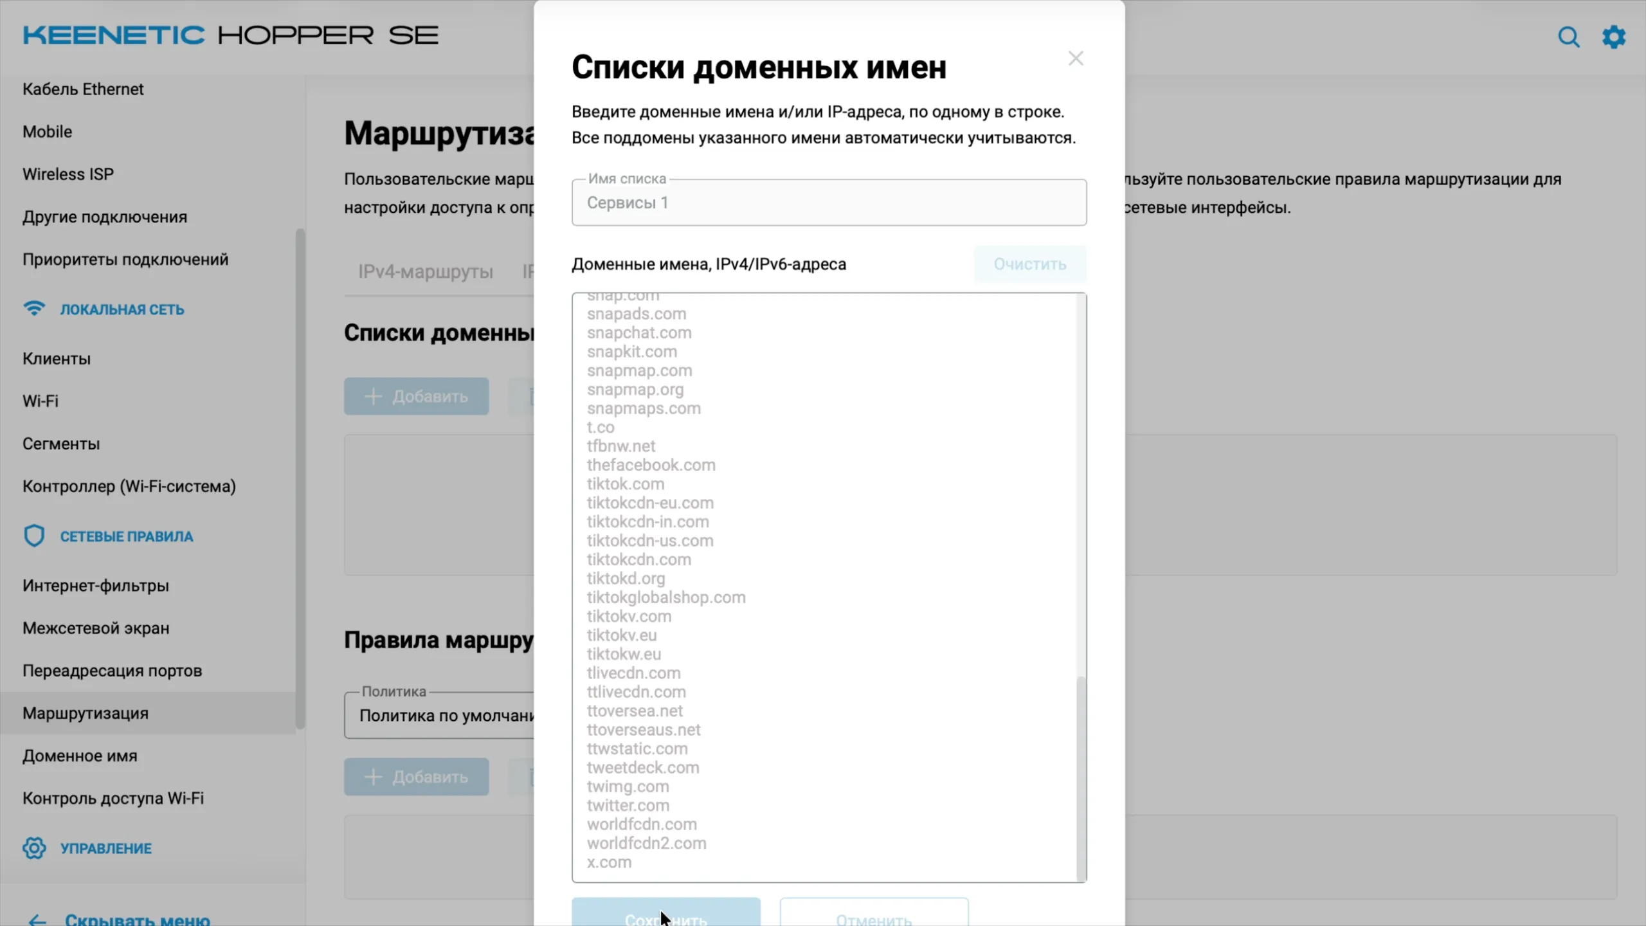Open Контроллер (Wi-Fi-система) in the sidebar

[x=129, y=486]
